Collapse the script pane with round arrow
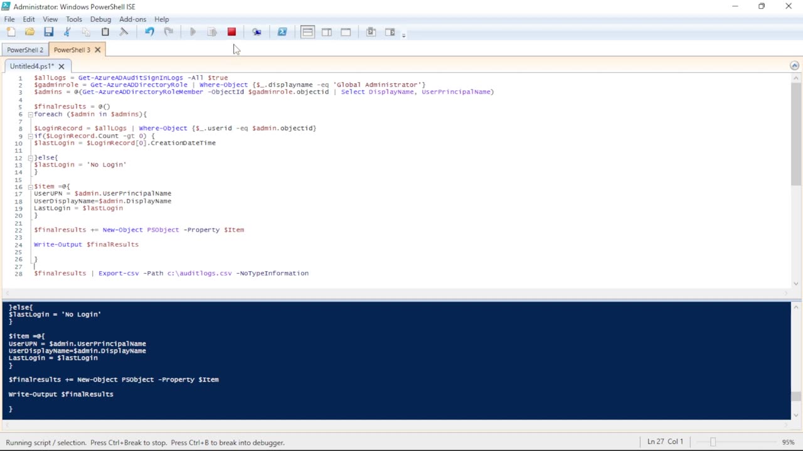Viewport: 803px width, 451px height. point(794,66)
